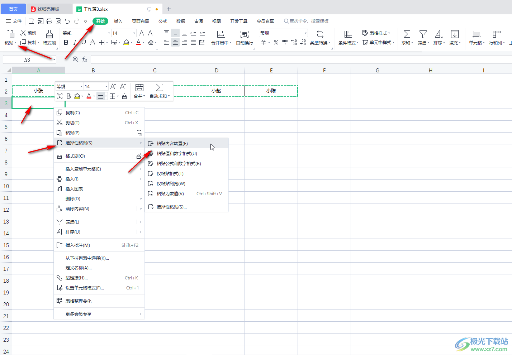Open the font name dropdown in ribbon

pos(109,33)
